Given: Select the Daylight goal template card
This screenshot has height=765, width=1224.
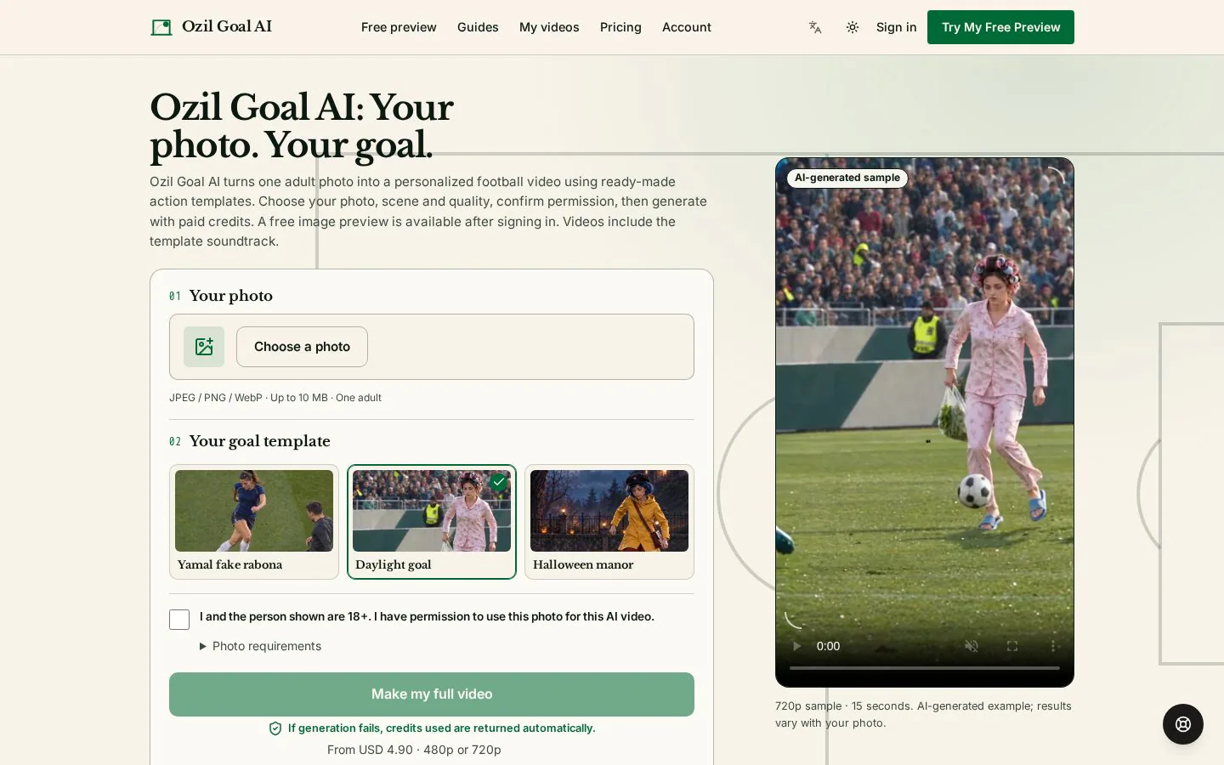Looking at the screenshot, I should (x=432, y=522).
